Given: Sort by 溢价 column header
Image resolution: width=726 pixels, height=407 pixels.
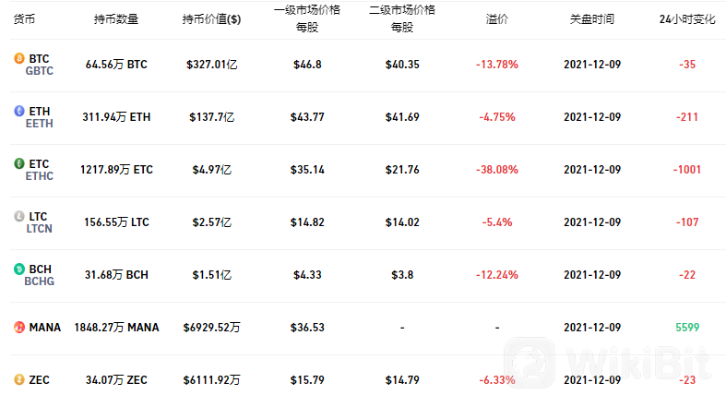Looking at the screenshot, I should pos(497,19).
